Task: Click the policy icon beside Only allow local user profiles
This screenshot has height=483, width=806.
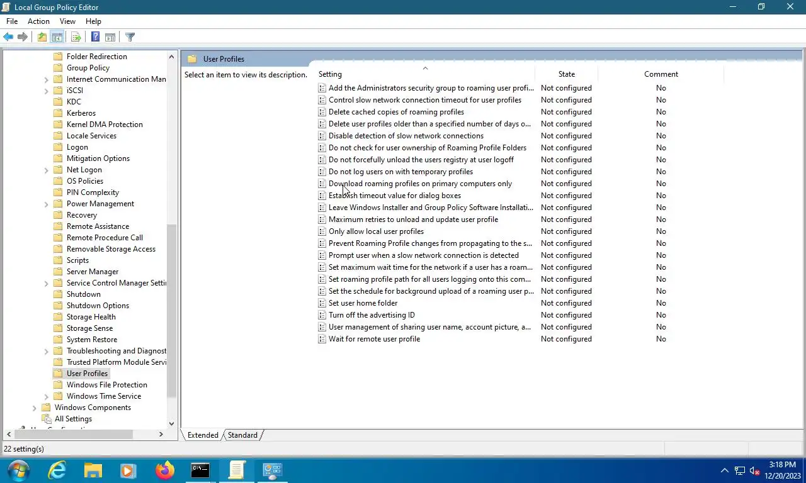Action: (322, 231)
